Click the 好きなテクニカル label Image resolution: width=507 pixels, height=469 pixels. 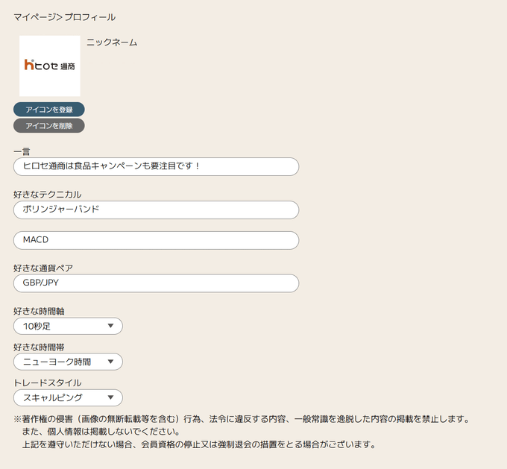pos(47,195)
